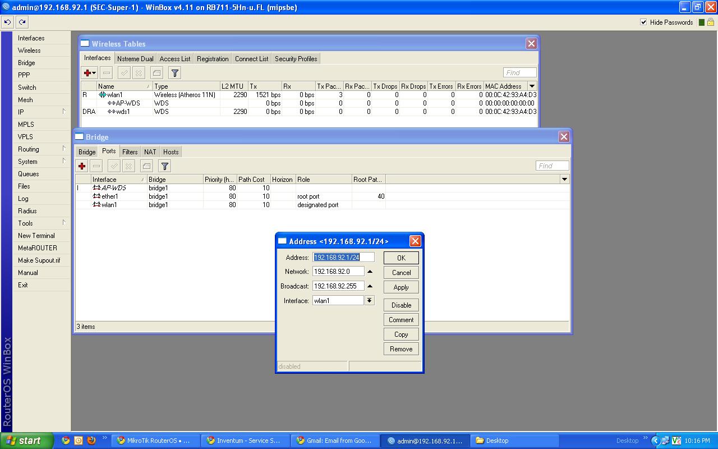Click the Address input field
This screenshot has width=718, height=449.
343,258
